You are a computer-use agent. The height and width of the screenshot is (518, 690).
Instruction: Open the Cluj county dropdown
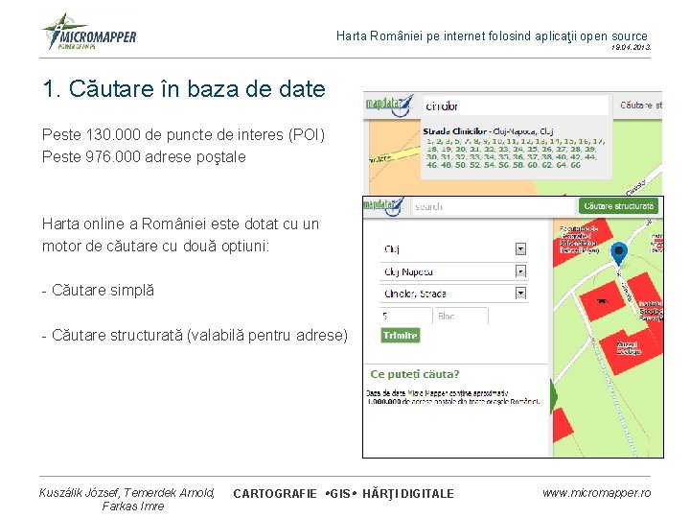click(x=520, y=249)
